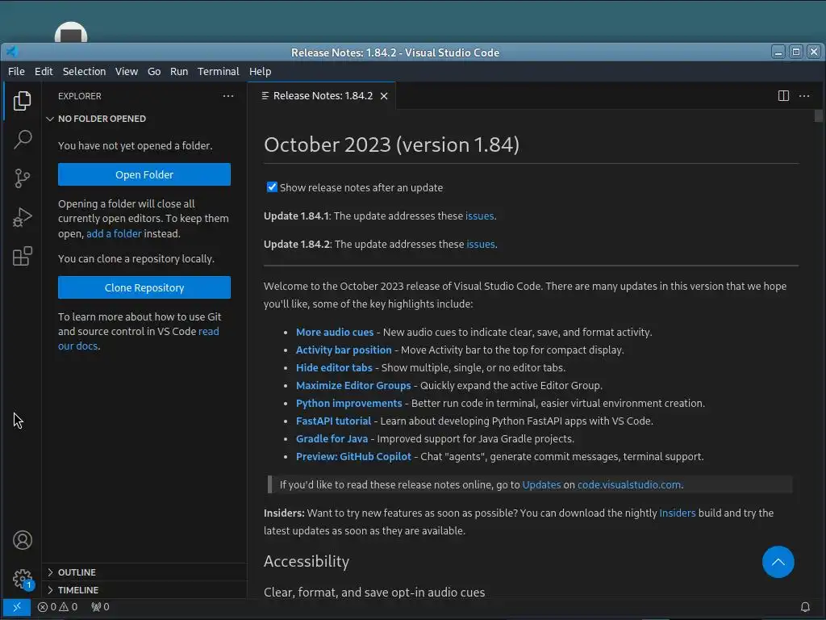826x620 pixels.
Task: Click the Open Folder button
Action: (144, 174)
